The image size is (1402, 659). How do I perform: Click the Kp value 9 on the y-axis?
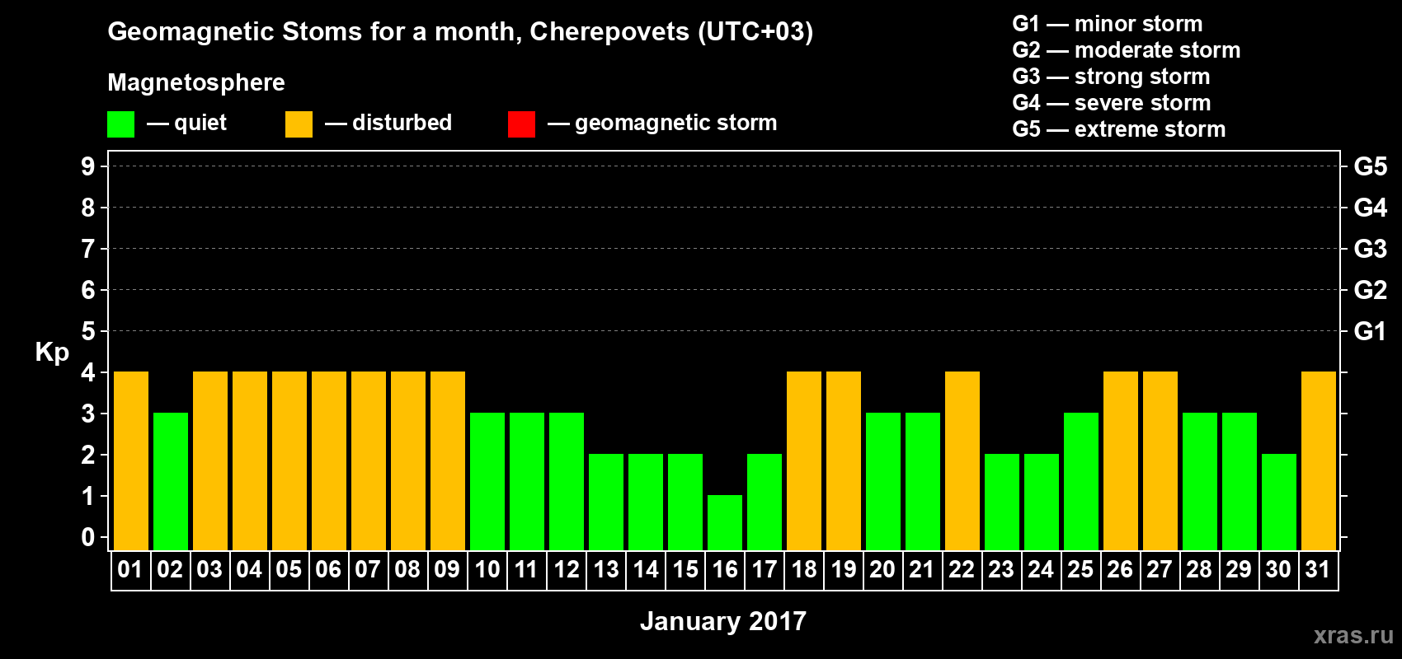tap(88, 166)
